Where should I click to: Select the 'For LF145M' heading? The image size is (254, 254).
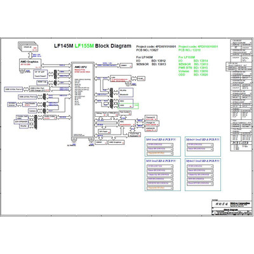tap(145, 57)
